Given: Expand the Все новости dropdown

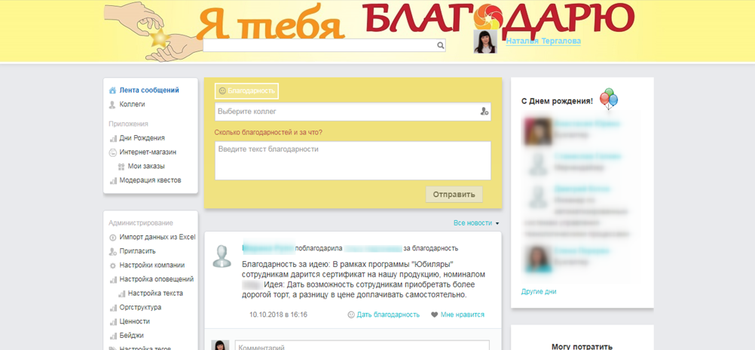Looking at the screenshot, I should coord(476,223).
